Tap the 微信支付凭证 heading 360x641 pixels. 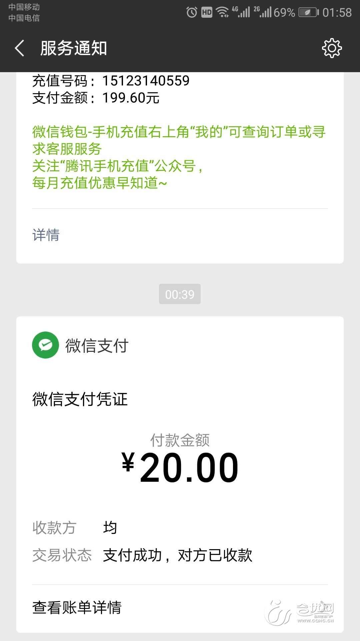coord(80,399)
